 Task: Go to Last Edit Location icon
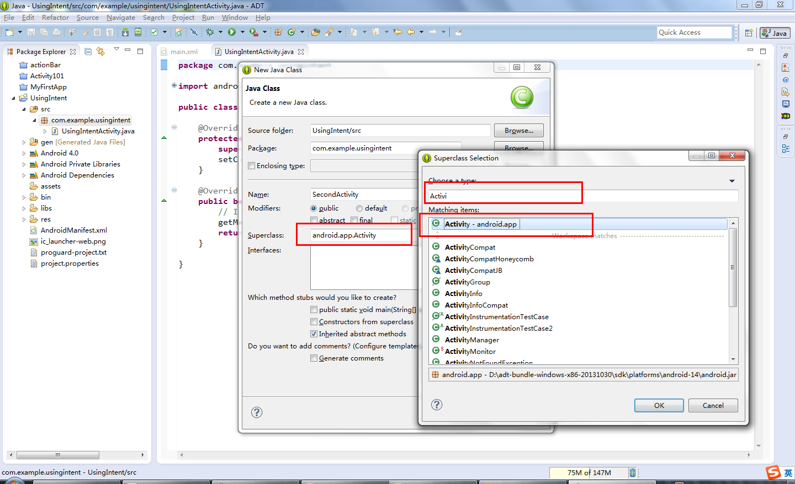coord(397,32)
